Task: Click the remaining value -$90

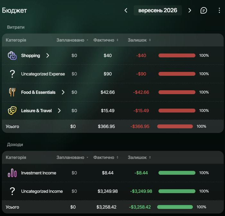Action: pyautogui.click(x=141, y=74)
